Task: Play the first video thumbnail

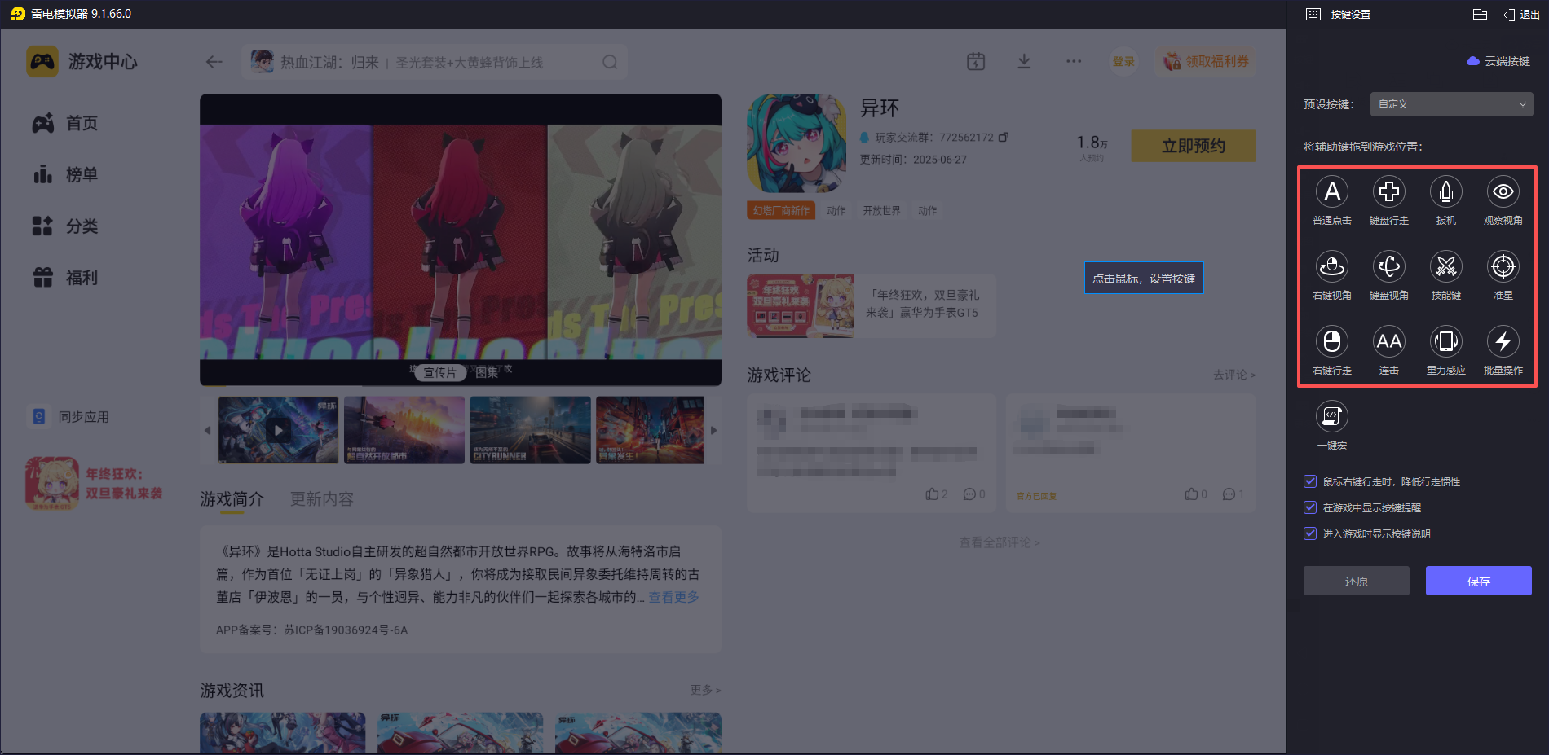Action: pos(278,430)
